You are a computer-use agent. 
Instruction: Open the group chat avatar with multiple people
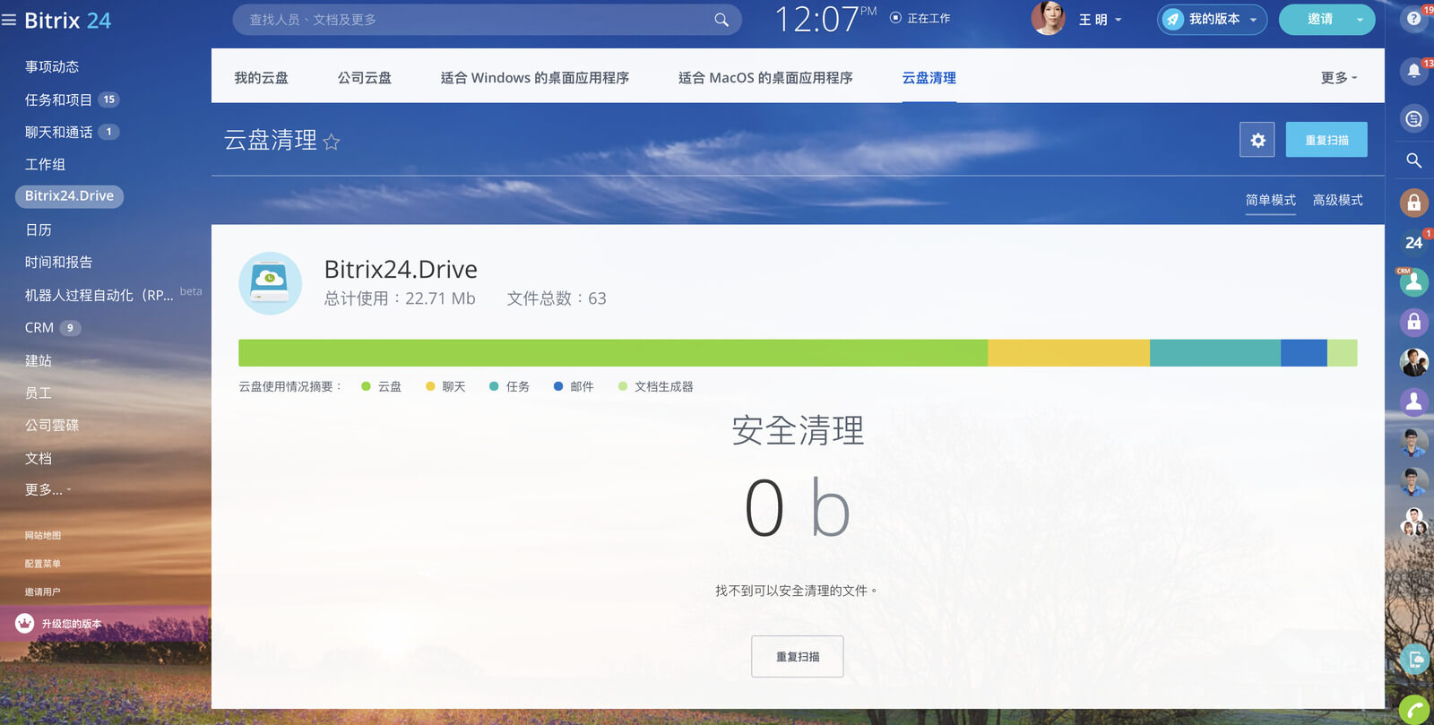pyautogui.click(x=1414, y=522)
